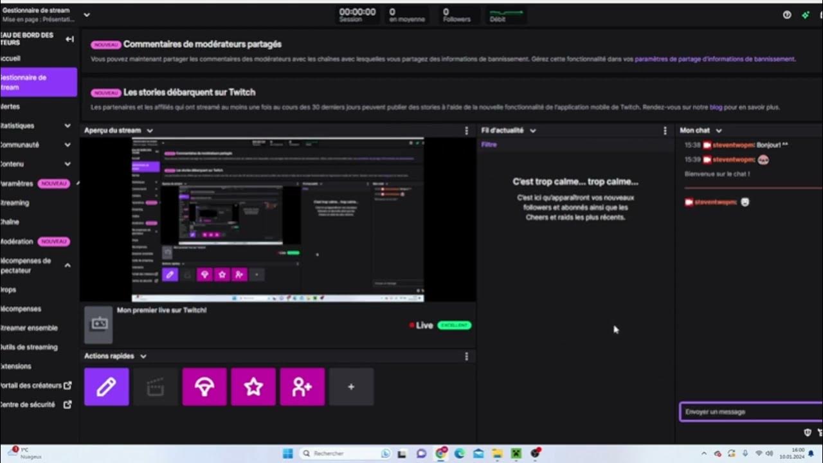Open the help question mark icon
Image resolution: width=823 pixels, height=463 pixels.
(787, 15)
